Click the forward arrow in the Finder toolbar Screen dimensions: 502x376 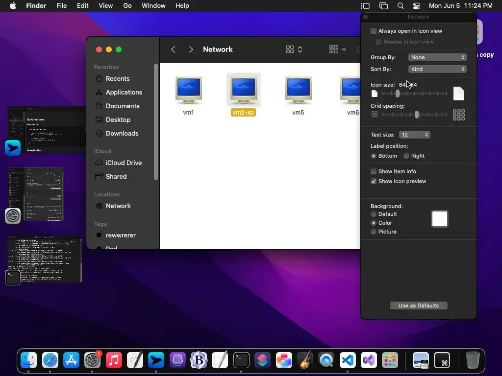(191, 49)
